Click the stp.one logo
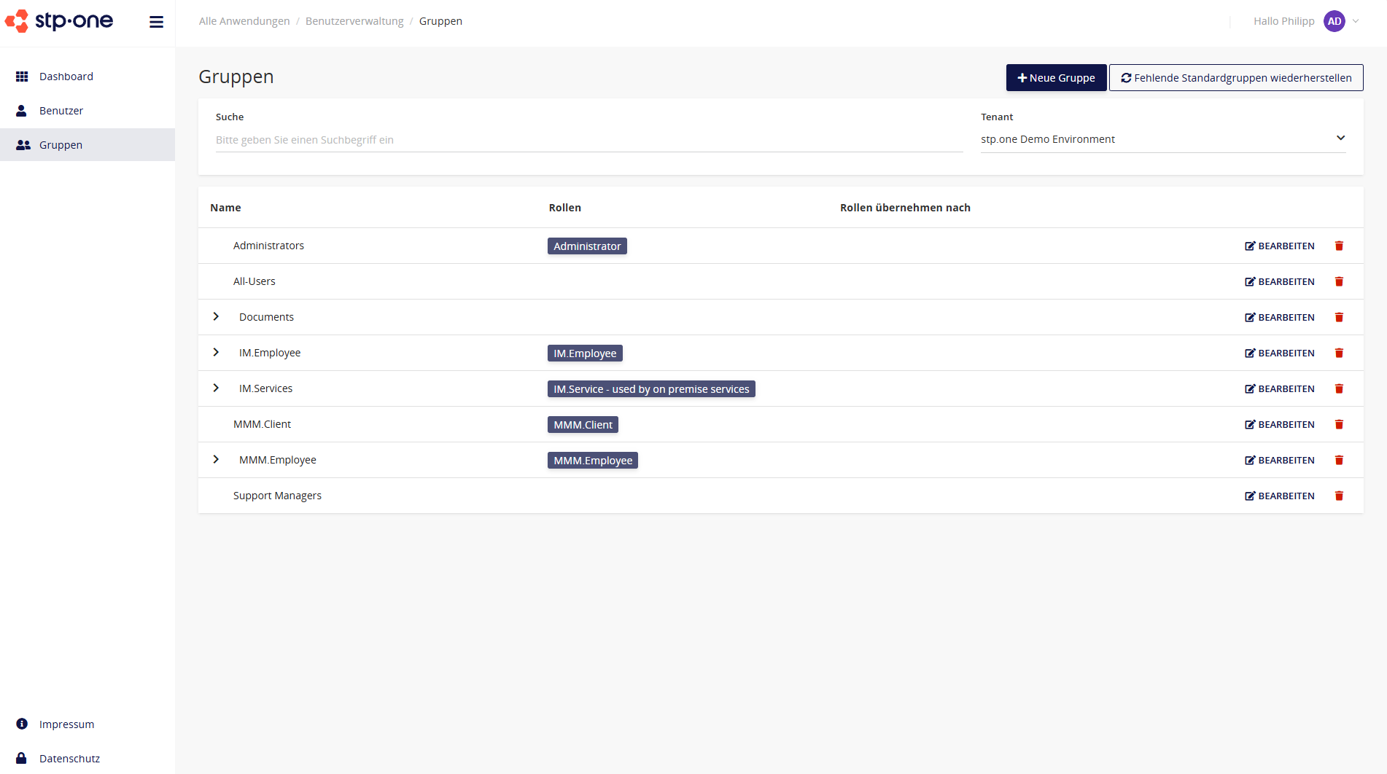1387x774 pixels. (59, 21)
